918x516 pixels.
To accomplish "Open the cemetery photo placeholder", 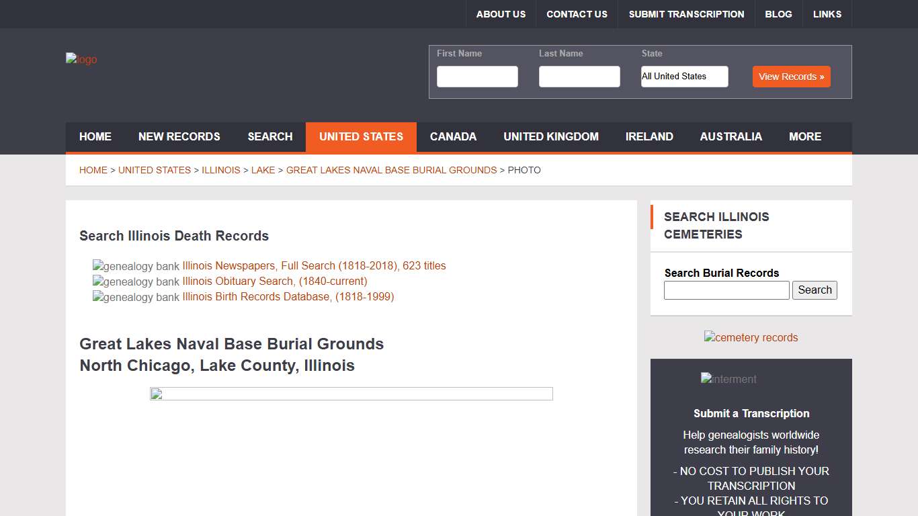I will point(351,394).
